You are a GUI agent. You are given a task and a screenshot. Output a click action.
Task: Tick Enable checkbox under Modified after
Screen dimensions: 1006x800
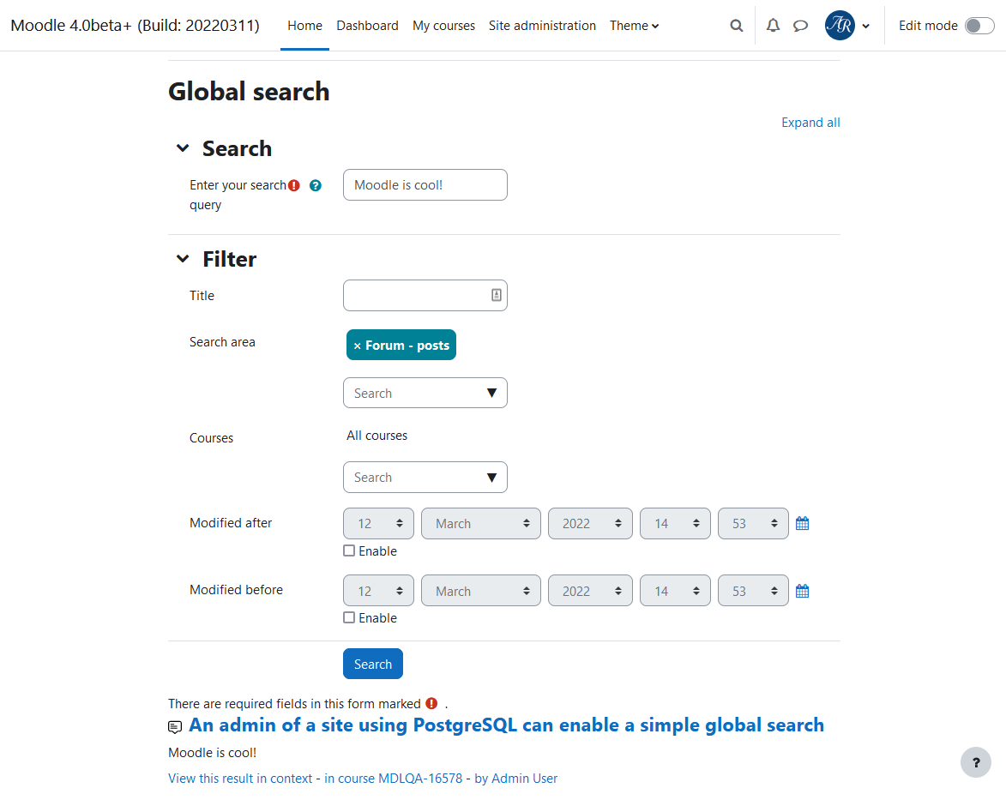(x=349, y=550)
